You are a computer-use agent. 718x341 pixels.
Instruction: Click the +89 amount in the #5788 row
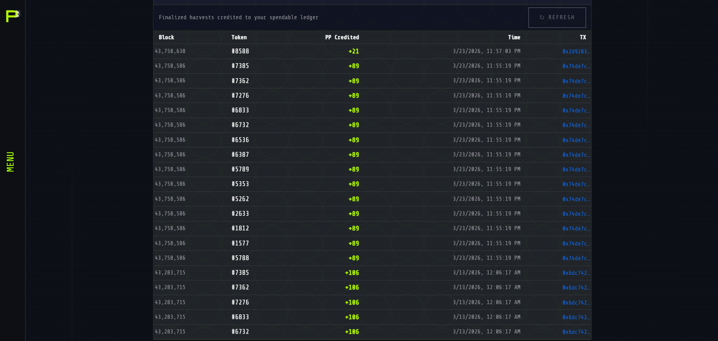(354, 258)
